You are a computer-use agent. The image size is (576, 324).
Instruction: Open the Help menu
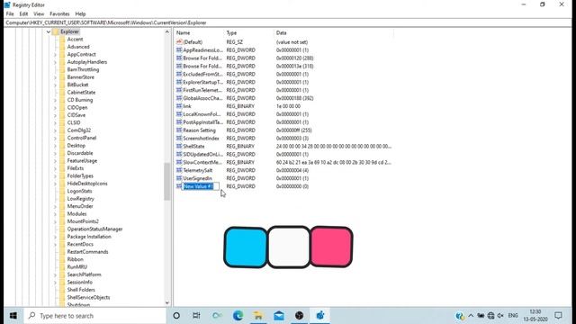(80, 14)
